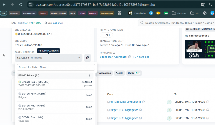Click the search magnifier icon in search field
Screen dimensions: 215x125
[x=142, y=23]
